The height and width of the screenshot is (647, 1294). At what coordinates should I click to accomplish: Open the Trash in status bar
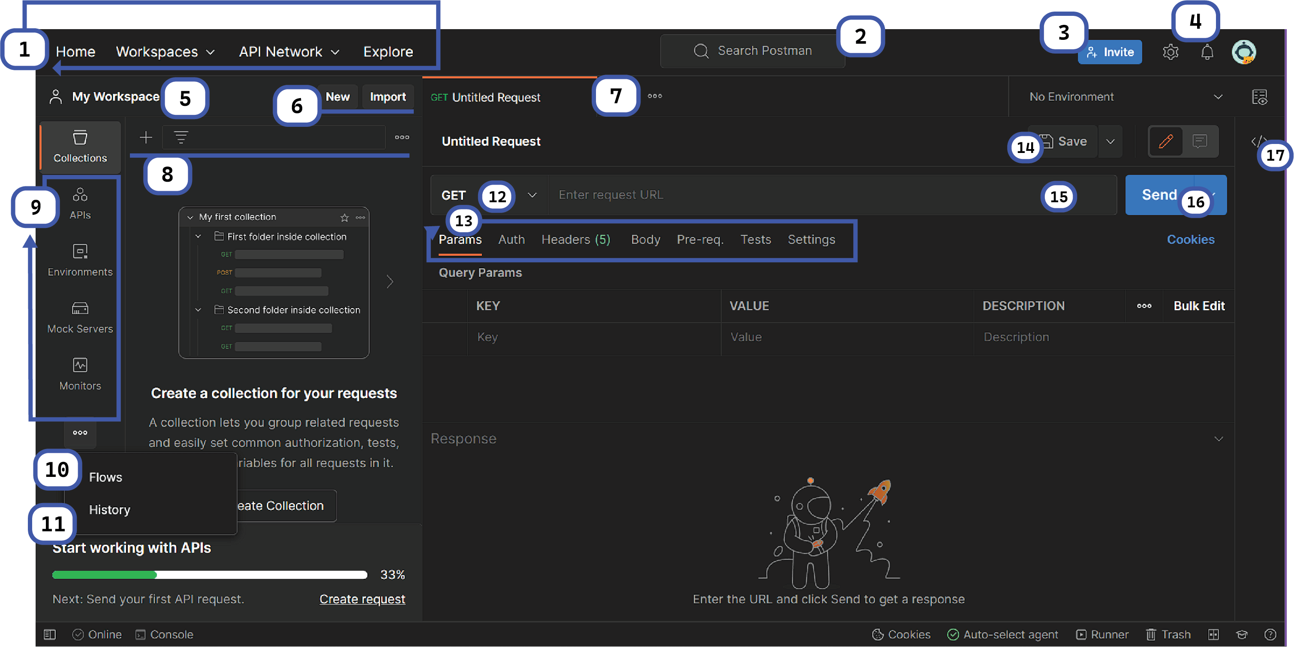(1168, 635)
